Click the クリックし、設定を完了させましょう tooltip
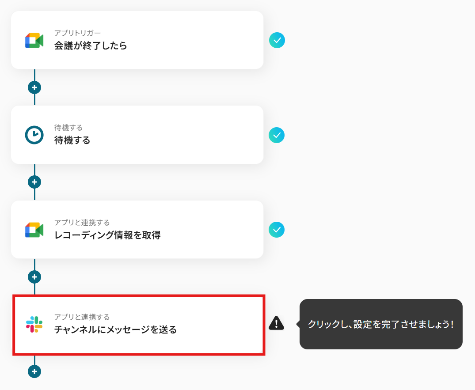 [381, 324]
